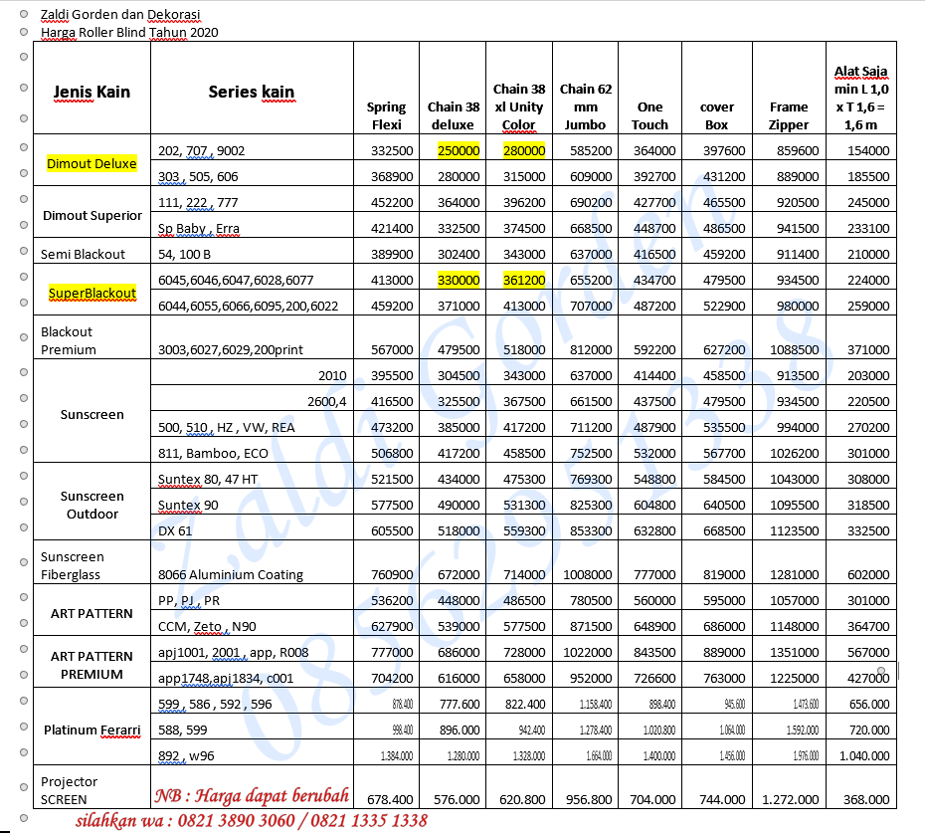Select the highlighted price "280000"
925x835 pixels.
click(524, 150)
